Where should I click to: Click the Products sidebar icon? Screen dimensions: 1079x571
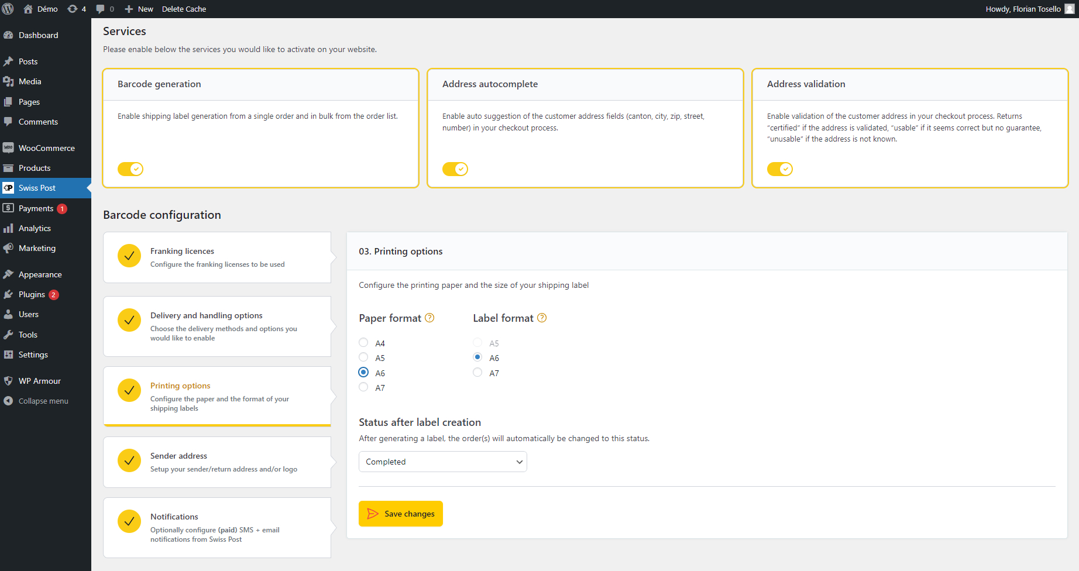click(x=9, y=168)
